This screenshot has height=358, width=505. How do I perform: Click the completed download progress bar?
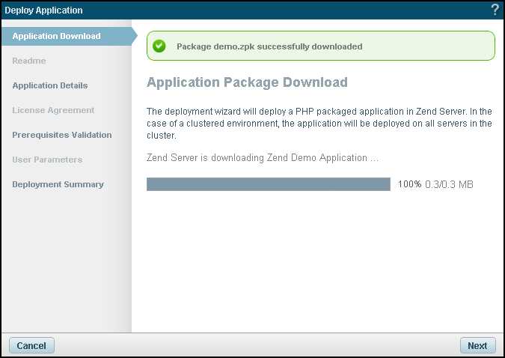[x=269, y=184]
